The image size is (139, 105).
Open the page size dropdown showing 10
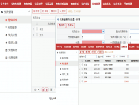[x=36, y=90]
